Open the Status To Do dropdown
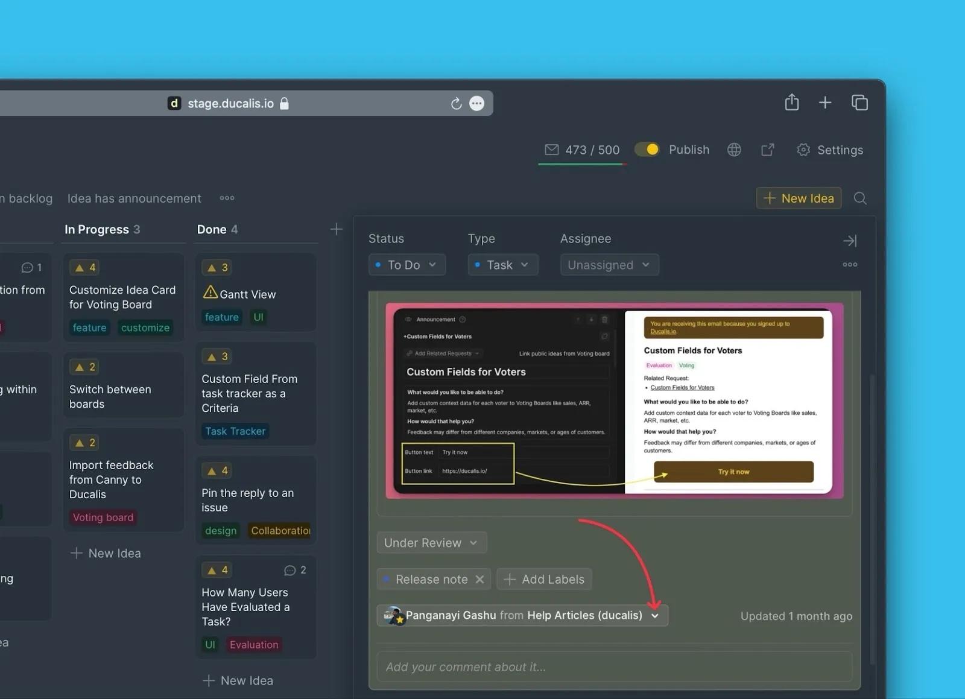 pos(407,265)
